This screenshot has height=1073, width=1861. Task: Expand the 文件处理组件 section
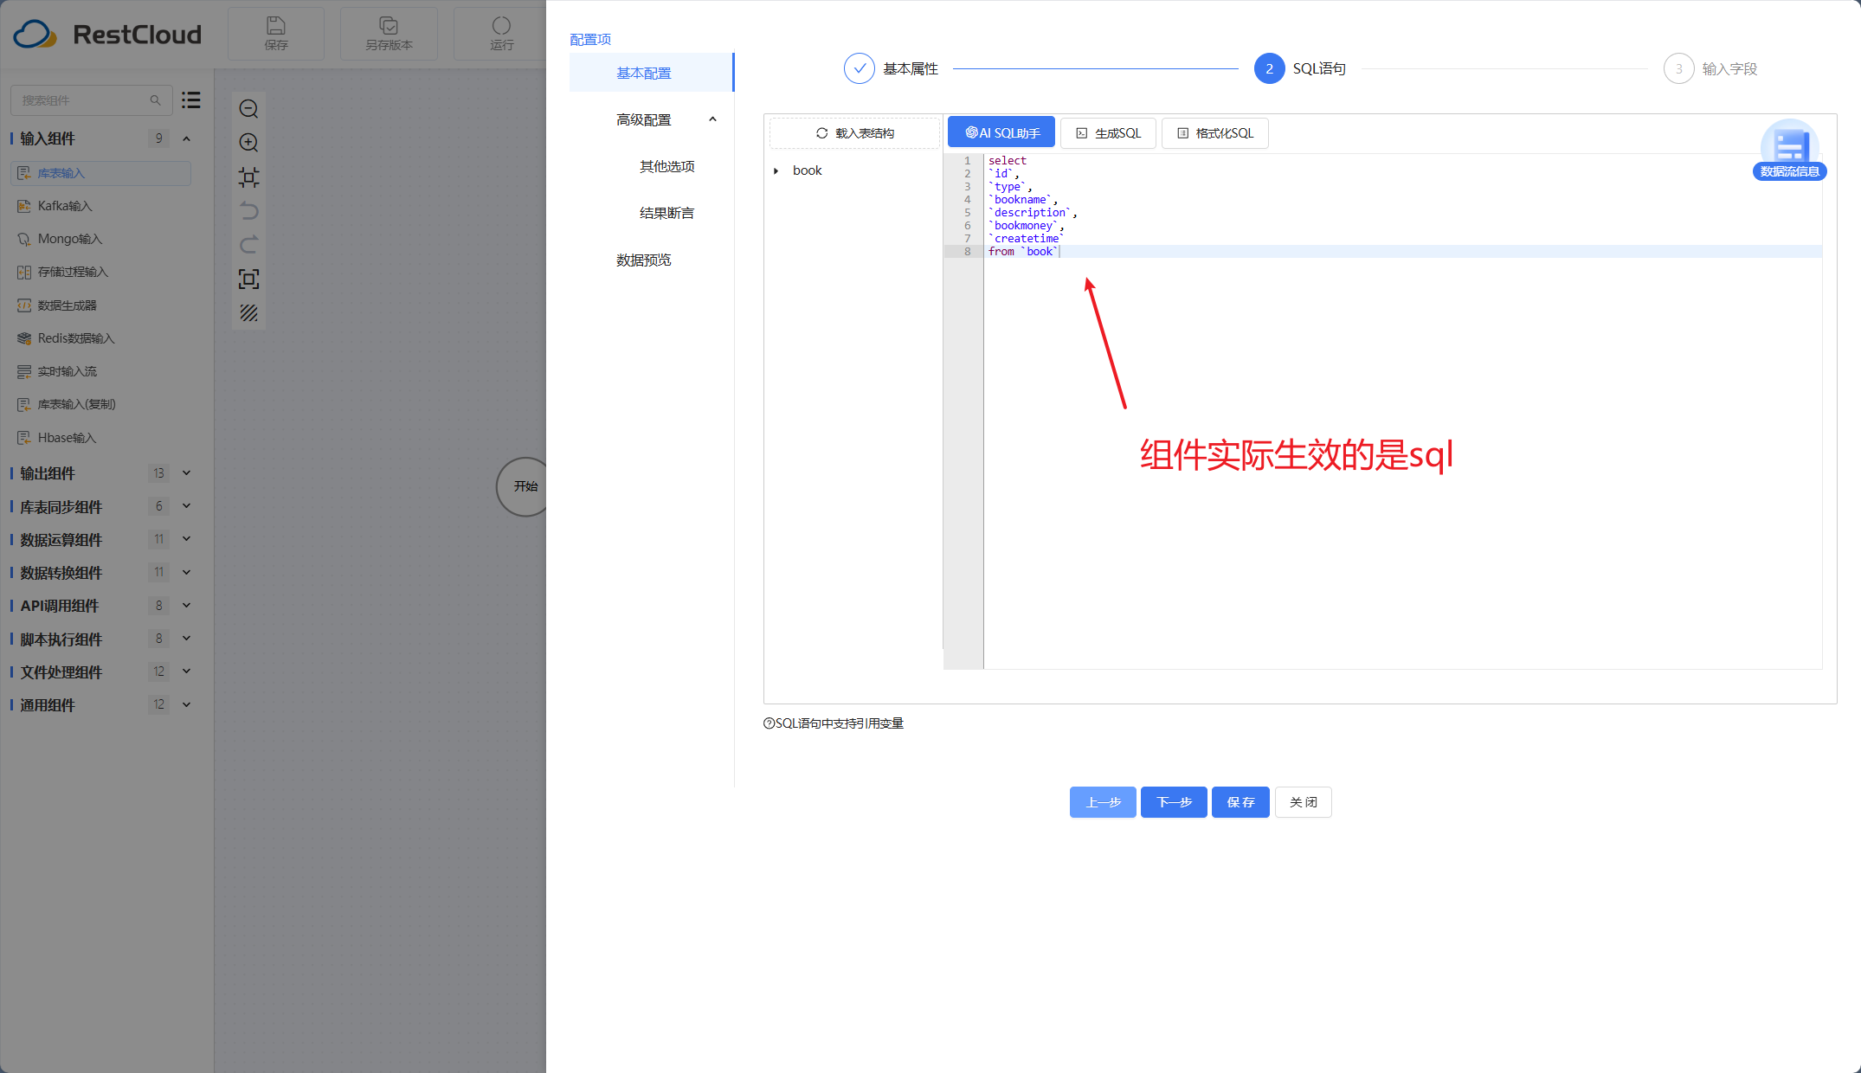186,671
